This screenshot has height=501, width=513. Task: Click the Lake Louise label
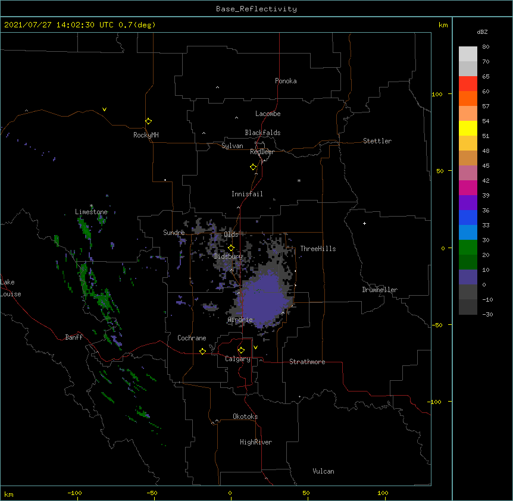pyautogui.click(x=11, y=288)
